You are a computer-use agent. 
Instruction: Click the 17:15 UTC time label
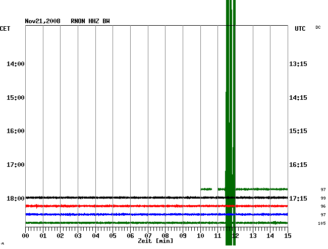click(298, 198)
